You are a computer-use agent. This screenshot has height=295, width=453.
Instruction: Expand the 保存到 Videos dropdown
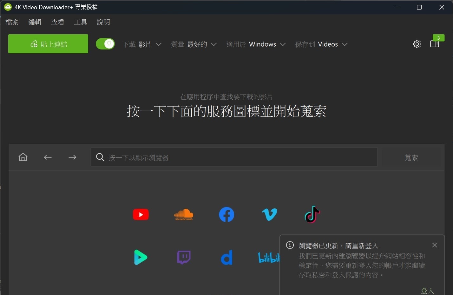click(x=321, y=44)
